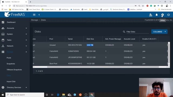The image size is (173, 97).
Task: Toggle the hamburger sidebar menu
Action: [34, 15]
